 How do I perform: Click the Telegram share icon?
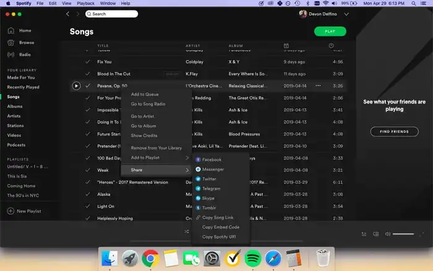[198, 188]
